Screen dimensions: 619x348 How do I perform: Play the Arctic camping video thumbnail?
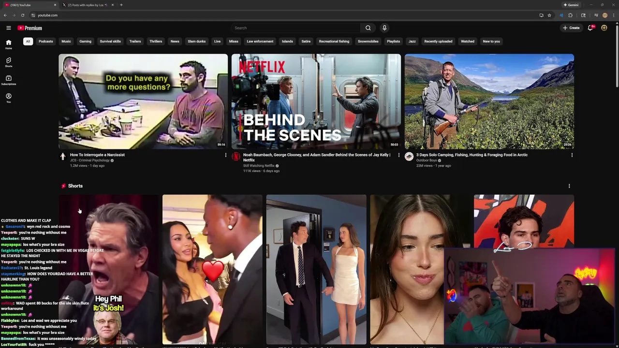click(x=489, y=101)
